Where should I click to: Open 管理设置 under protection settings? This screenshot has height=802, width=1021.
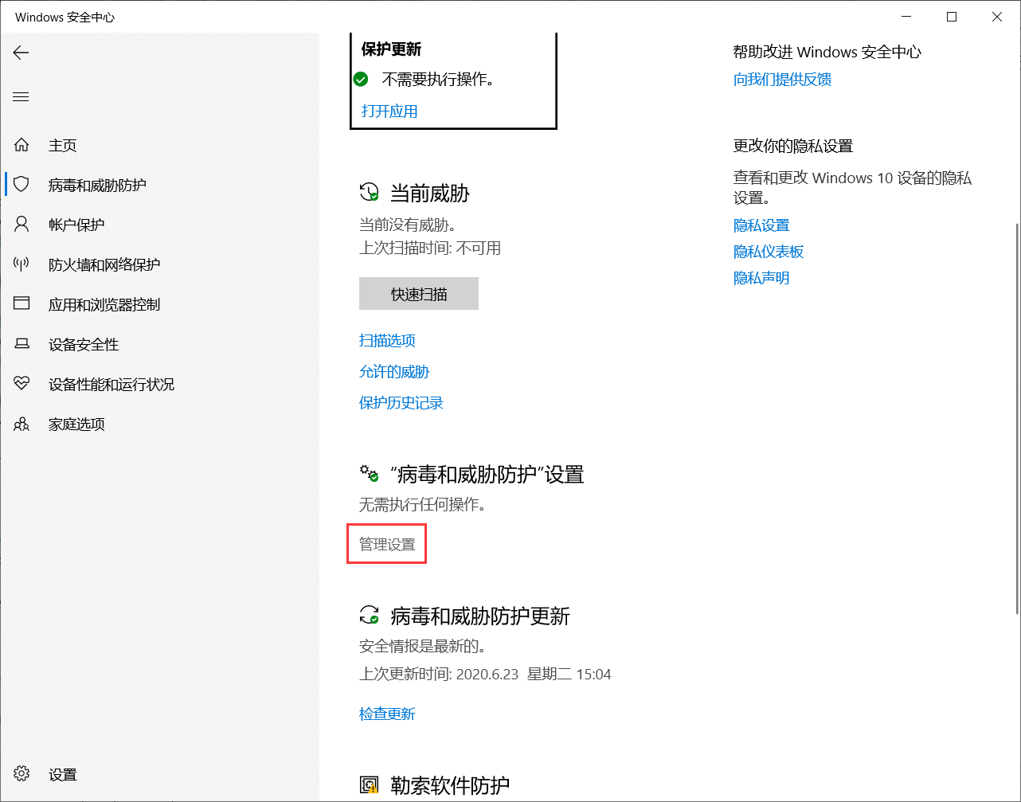(x=386, y=543)
